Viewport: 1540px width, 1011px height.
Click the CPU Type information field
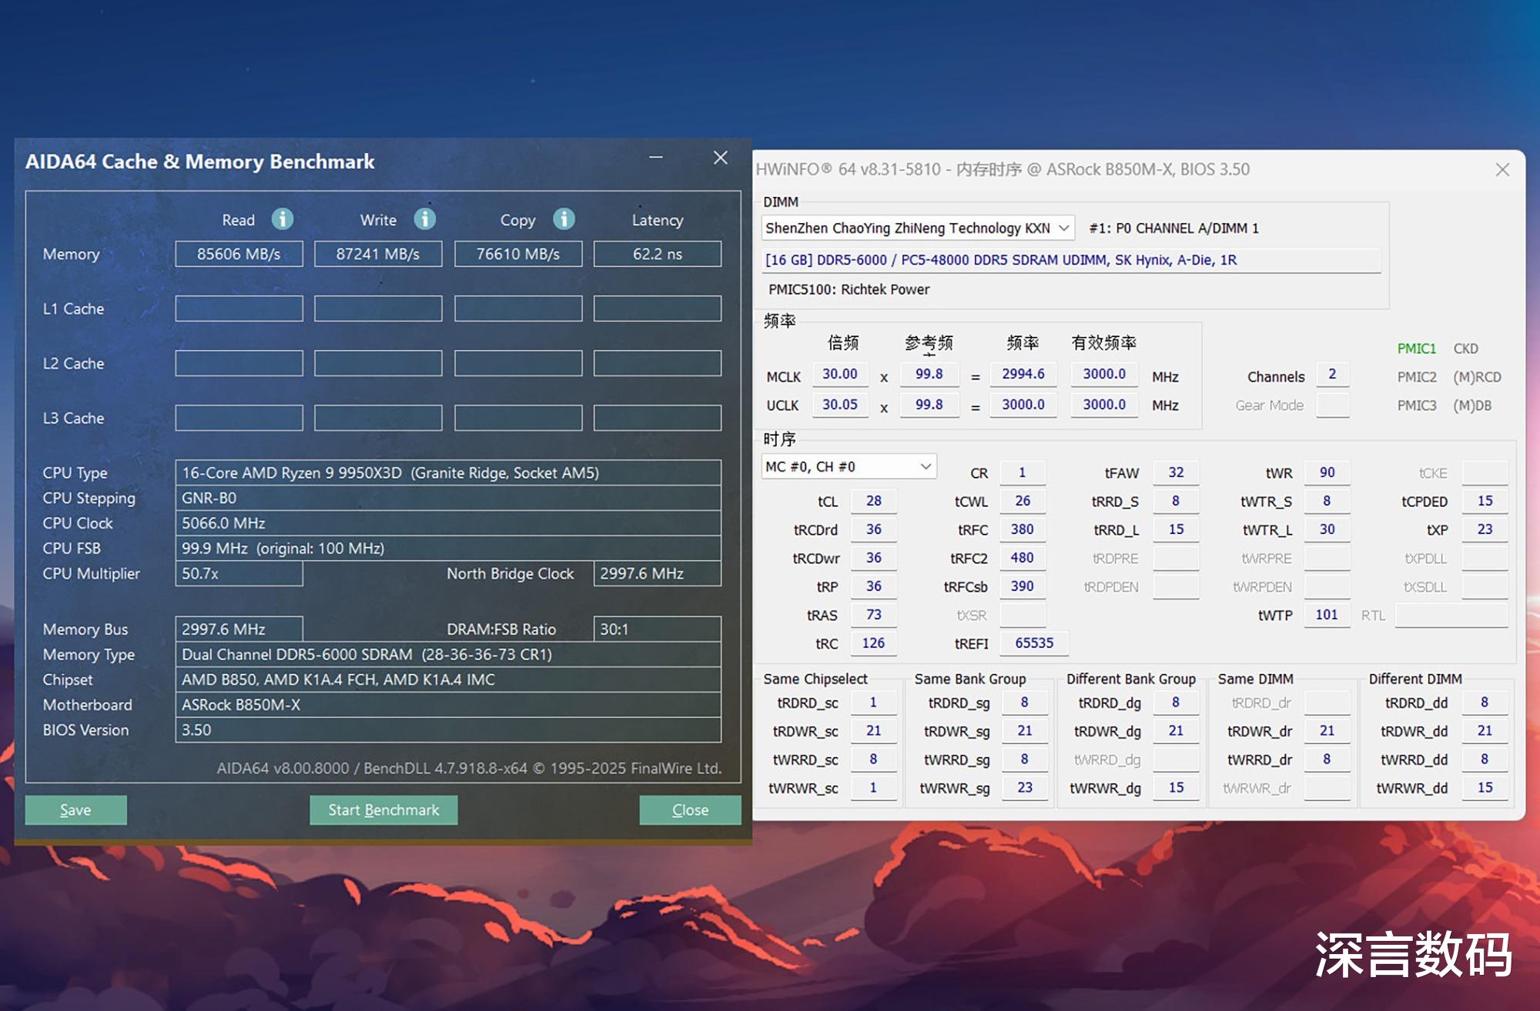(x=447, y=472)
